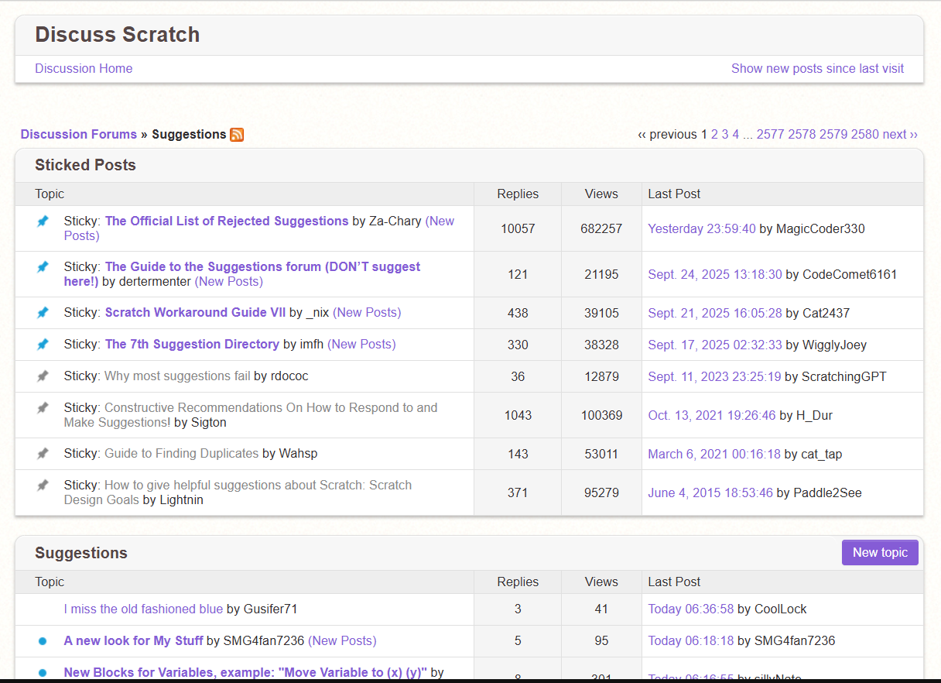The width and height of the screenshot is (941, 683).
Task: Open the Suggestions RSS feed icon
Action: pos(237,135)
